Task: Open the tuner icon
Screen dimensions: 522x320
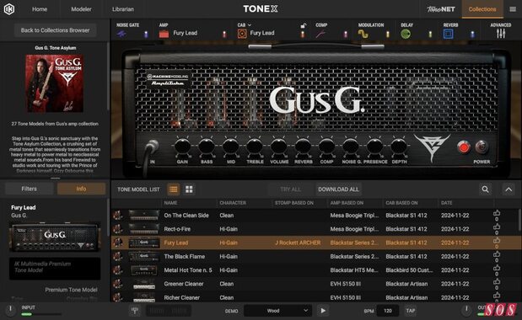Action: point(135,311)
